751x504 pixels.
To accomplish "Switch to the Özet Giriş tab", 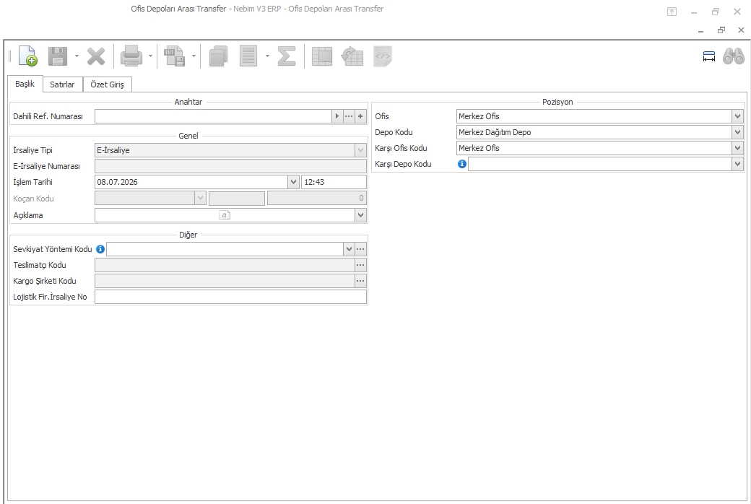I will pyautogui.click(x=108, y=84).
